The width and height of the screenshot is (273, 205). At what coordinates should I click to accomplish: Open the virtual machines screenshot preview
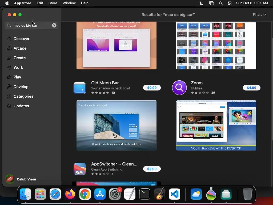click(x=117, y=45)
